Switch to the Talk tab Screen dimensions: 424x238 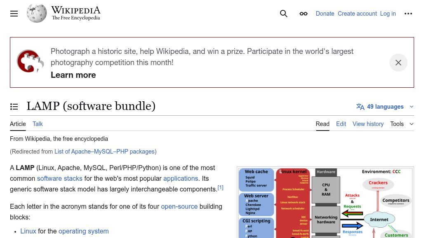coord(38,124)
